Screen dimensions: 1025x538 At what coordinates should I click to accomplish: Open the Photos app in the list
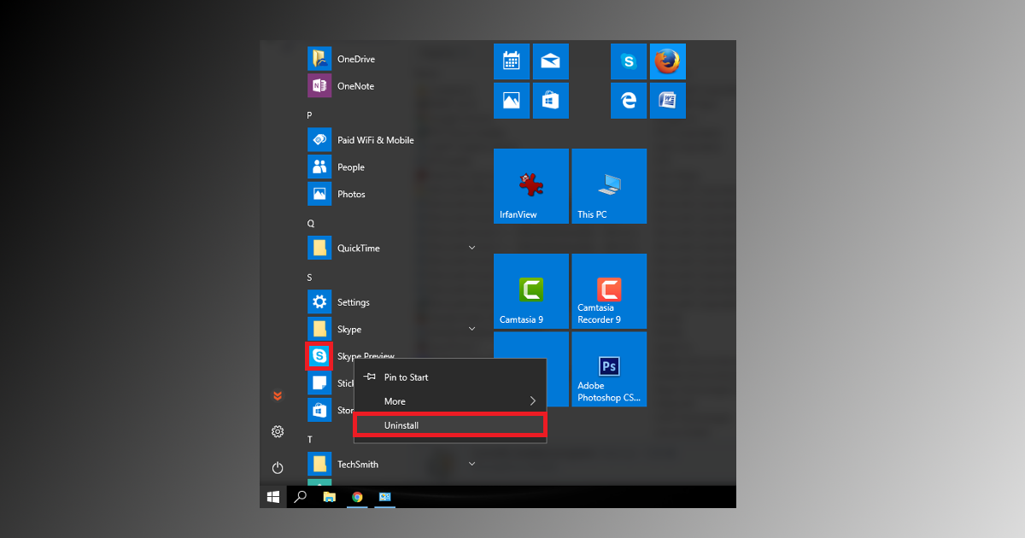coord(337,194)
